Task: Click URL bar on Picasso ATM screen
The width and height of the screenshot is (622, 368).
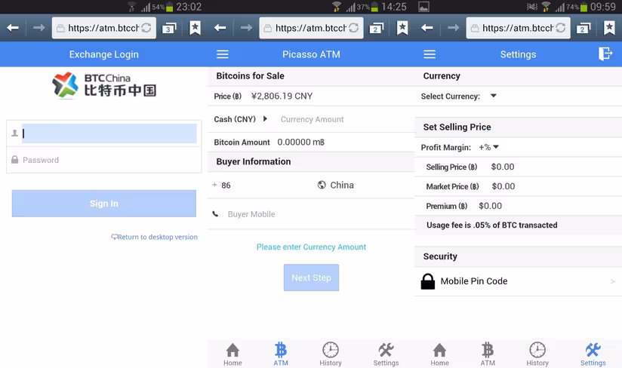Action: (312, 28)
